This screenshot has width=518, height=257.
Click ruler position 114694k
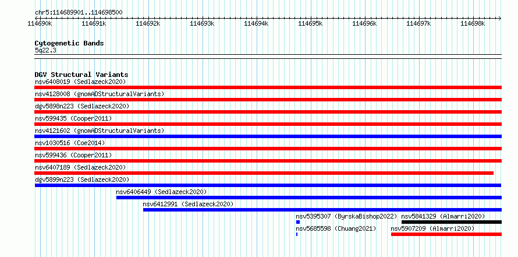[256, 23]
